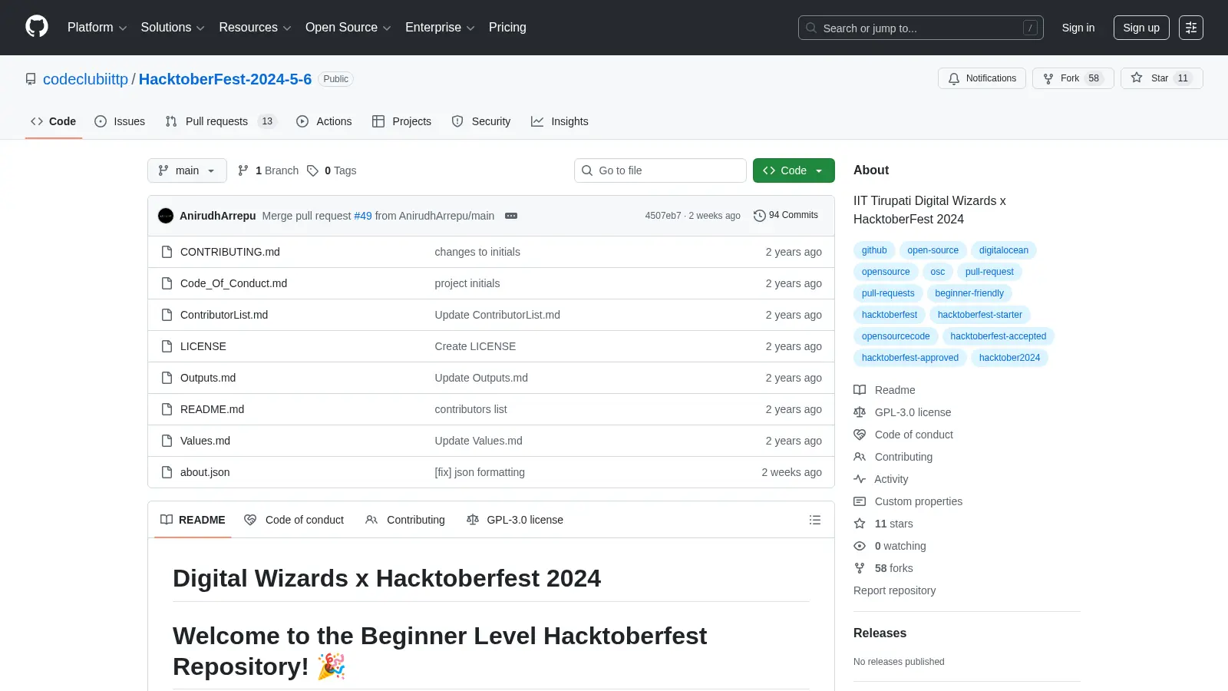Open README outline list icon

815,520
